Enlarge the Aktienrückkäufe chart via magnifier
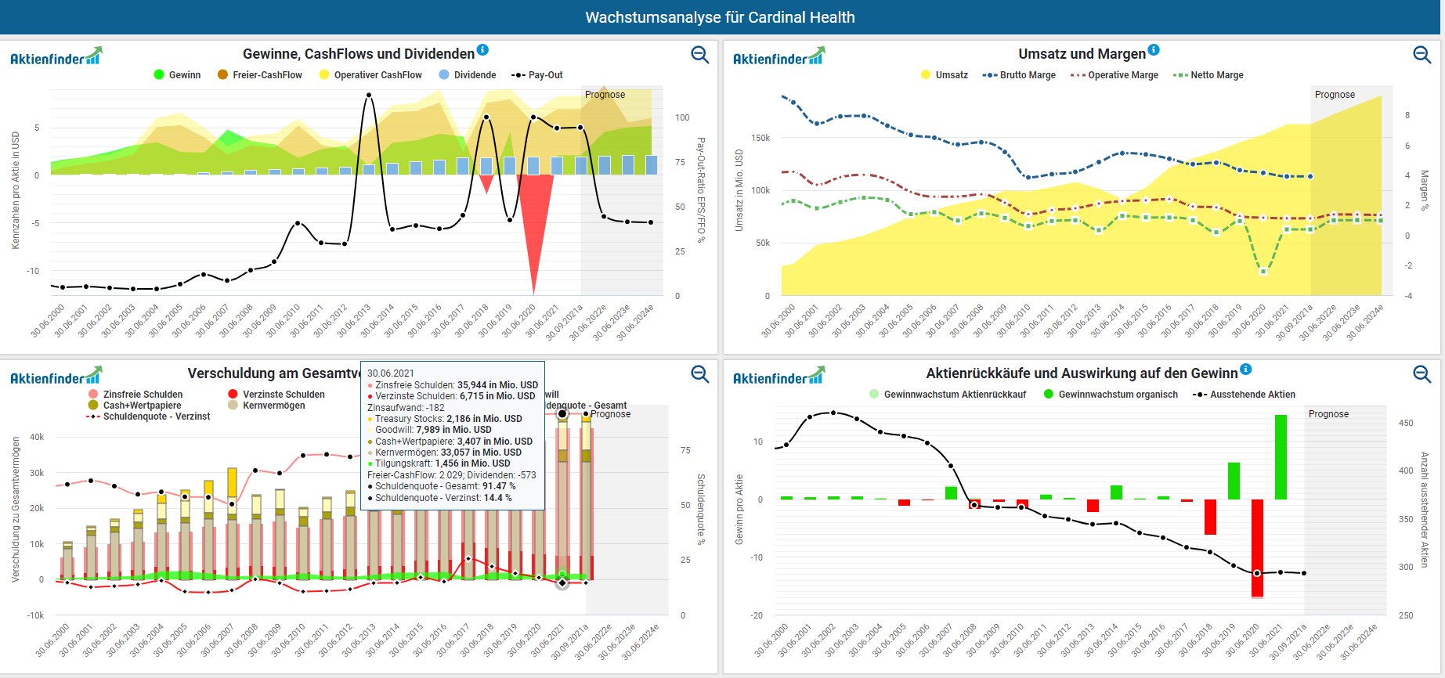The width and height of the screenshot is (1445, 678). point(1422,374)
